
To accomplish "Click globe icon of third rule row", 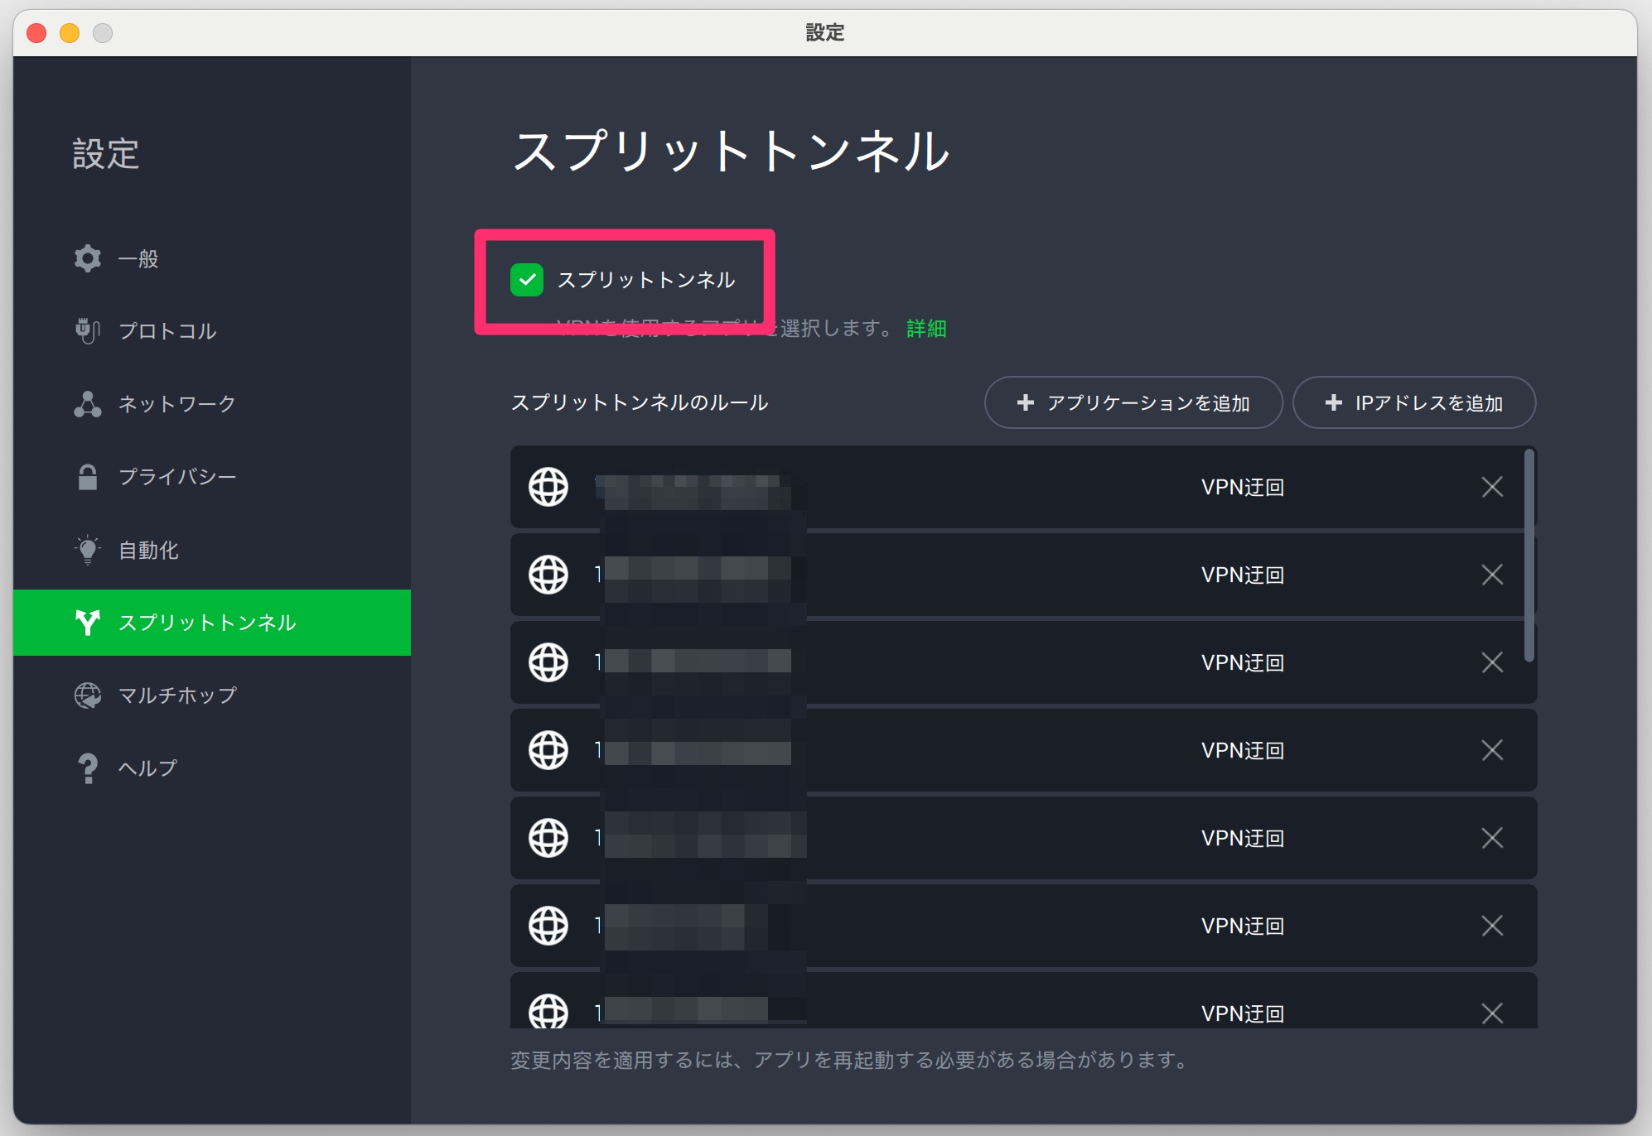I will (548, 662).
